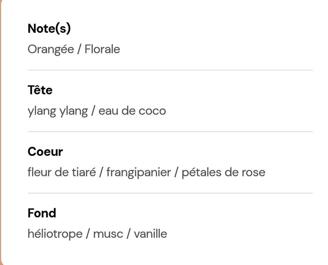Select the héliotrope note
This screenshot has height=265, width=328.
pyautogui.click(x=55, y=234)
